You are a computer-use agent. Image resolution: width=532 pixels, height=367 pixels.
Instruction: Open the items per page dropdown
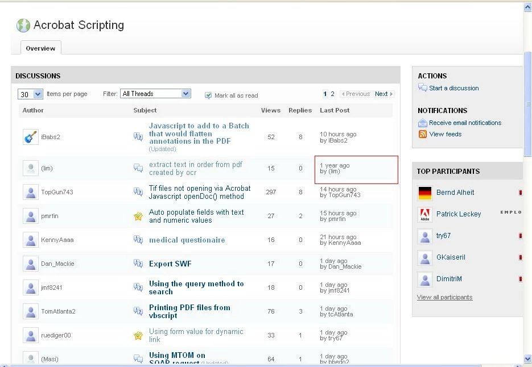[x=30, y=94]
